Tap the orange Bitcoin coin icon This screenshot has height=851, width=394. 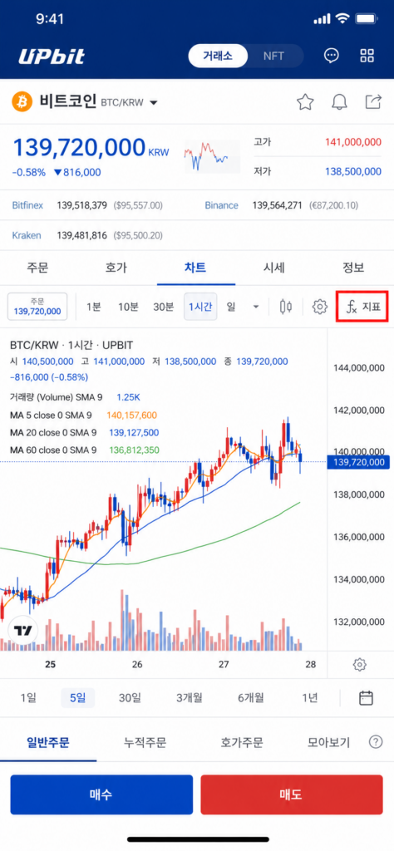coord(22,101)
